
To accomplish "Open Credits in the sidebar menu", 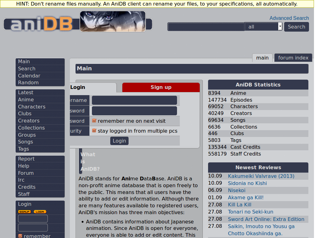I will click(x=40, y=187).
